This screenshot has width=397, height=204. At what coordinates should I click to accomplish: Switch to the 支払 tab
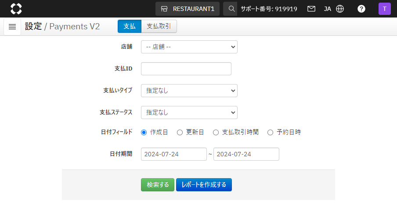[129, 26]
